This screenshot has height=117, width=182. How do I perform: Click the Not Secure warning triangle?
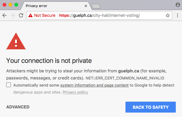click(30, 15)
